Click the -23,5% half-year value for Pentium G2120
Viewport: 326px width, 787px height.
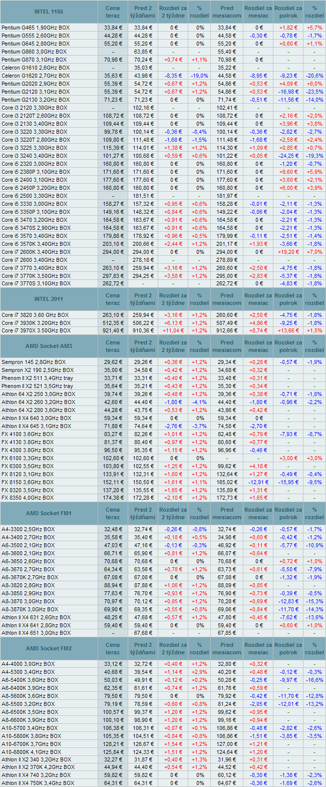pyautogui.click(x=314, y=92)
